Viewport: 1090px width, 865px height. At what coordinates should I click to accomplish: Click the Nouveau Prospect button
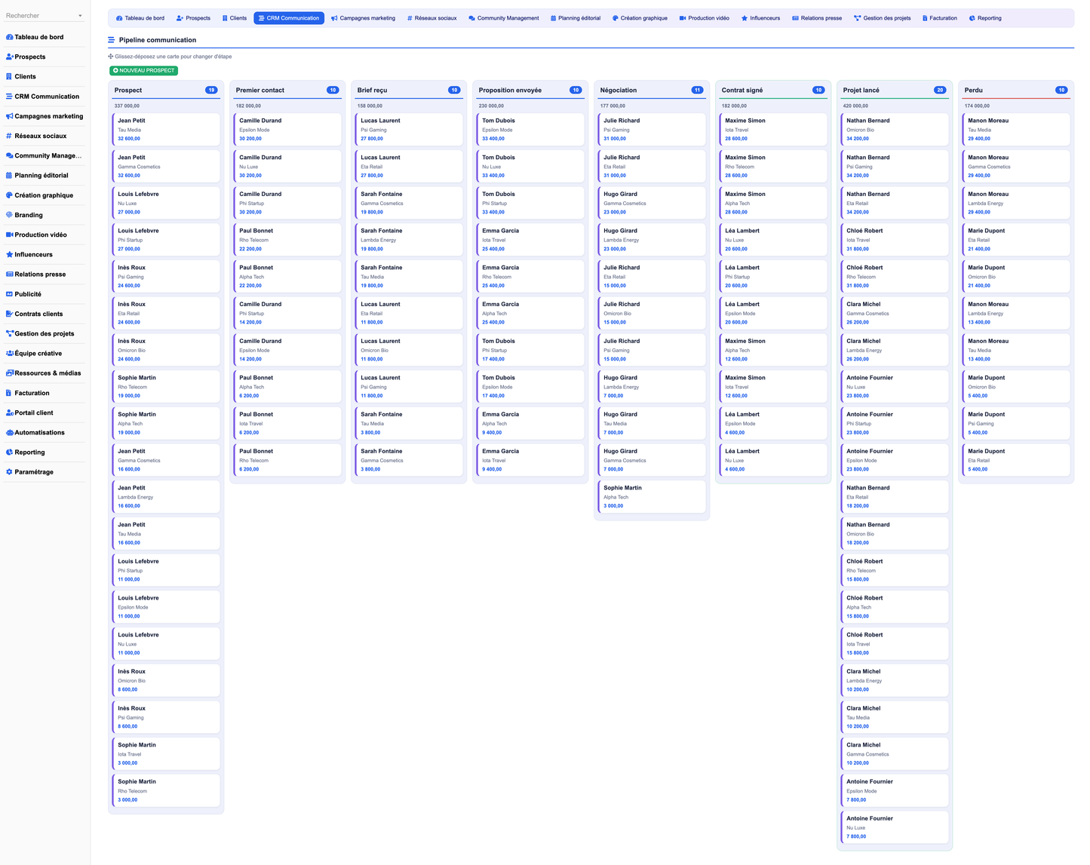pos(143,70)
